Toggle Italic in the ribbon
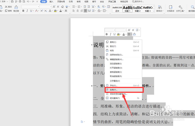The image size is (195, 126). [x=27, y=11]
